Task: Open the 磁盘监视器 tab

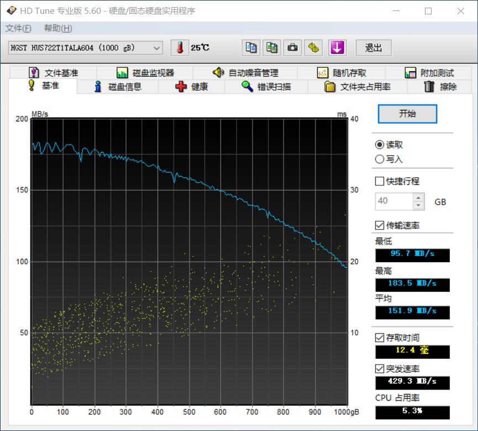Action: click(x=145, y=73)
